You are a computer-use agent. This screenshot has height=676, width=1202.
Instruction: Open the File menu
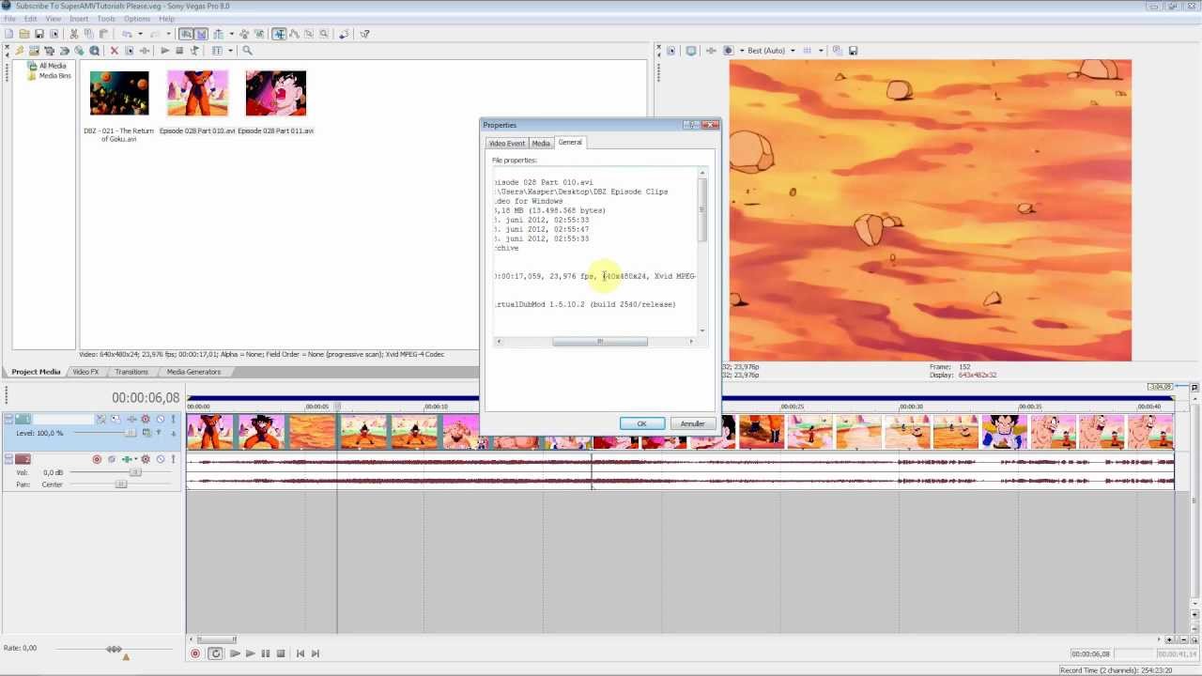[x=9, y=19]
